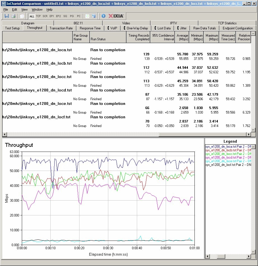Click the Measured Time (sec) column header

coord(227,37)
